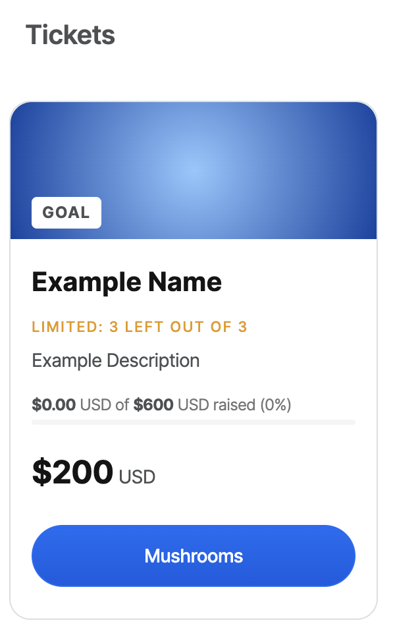Screen dimensions: 395x631
Task: Click the word "Name" in the ticket title
Action: pyautogui.click(x=184, y=283)
